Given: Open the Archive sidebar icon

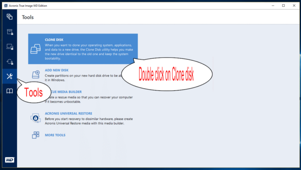Looking at the screenshot, I should click(x=10, y=32).
